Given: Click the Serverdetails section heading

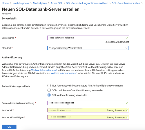Looking at the screenshot, I should [x=9, y=18].
